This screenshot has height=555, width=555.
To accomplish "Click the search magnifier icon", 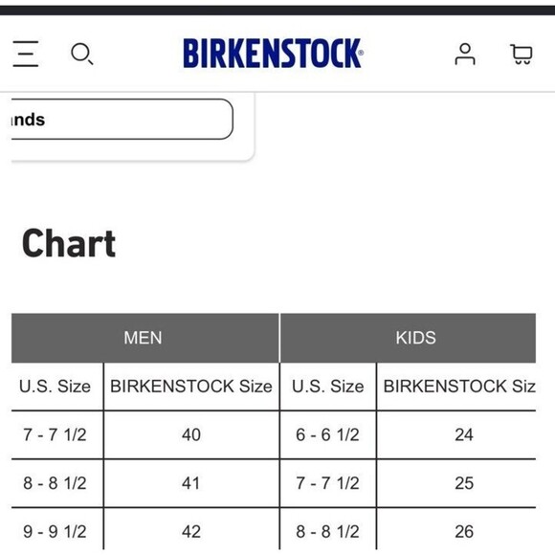I will [x=81, y=54].
